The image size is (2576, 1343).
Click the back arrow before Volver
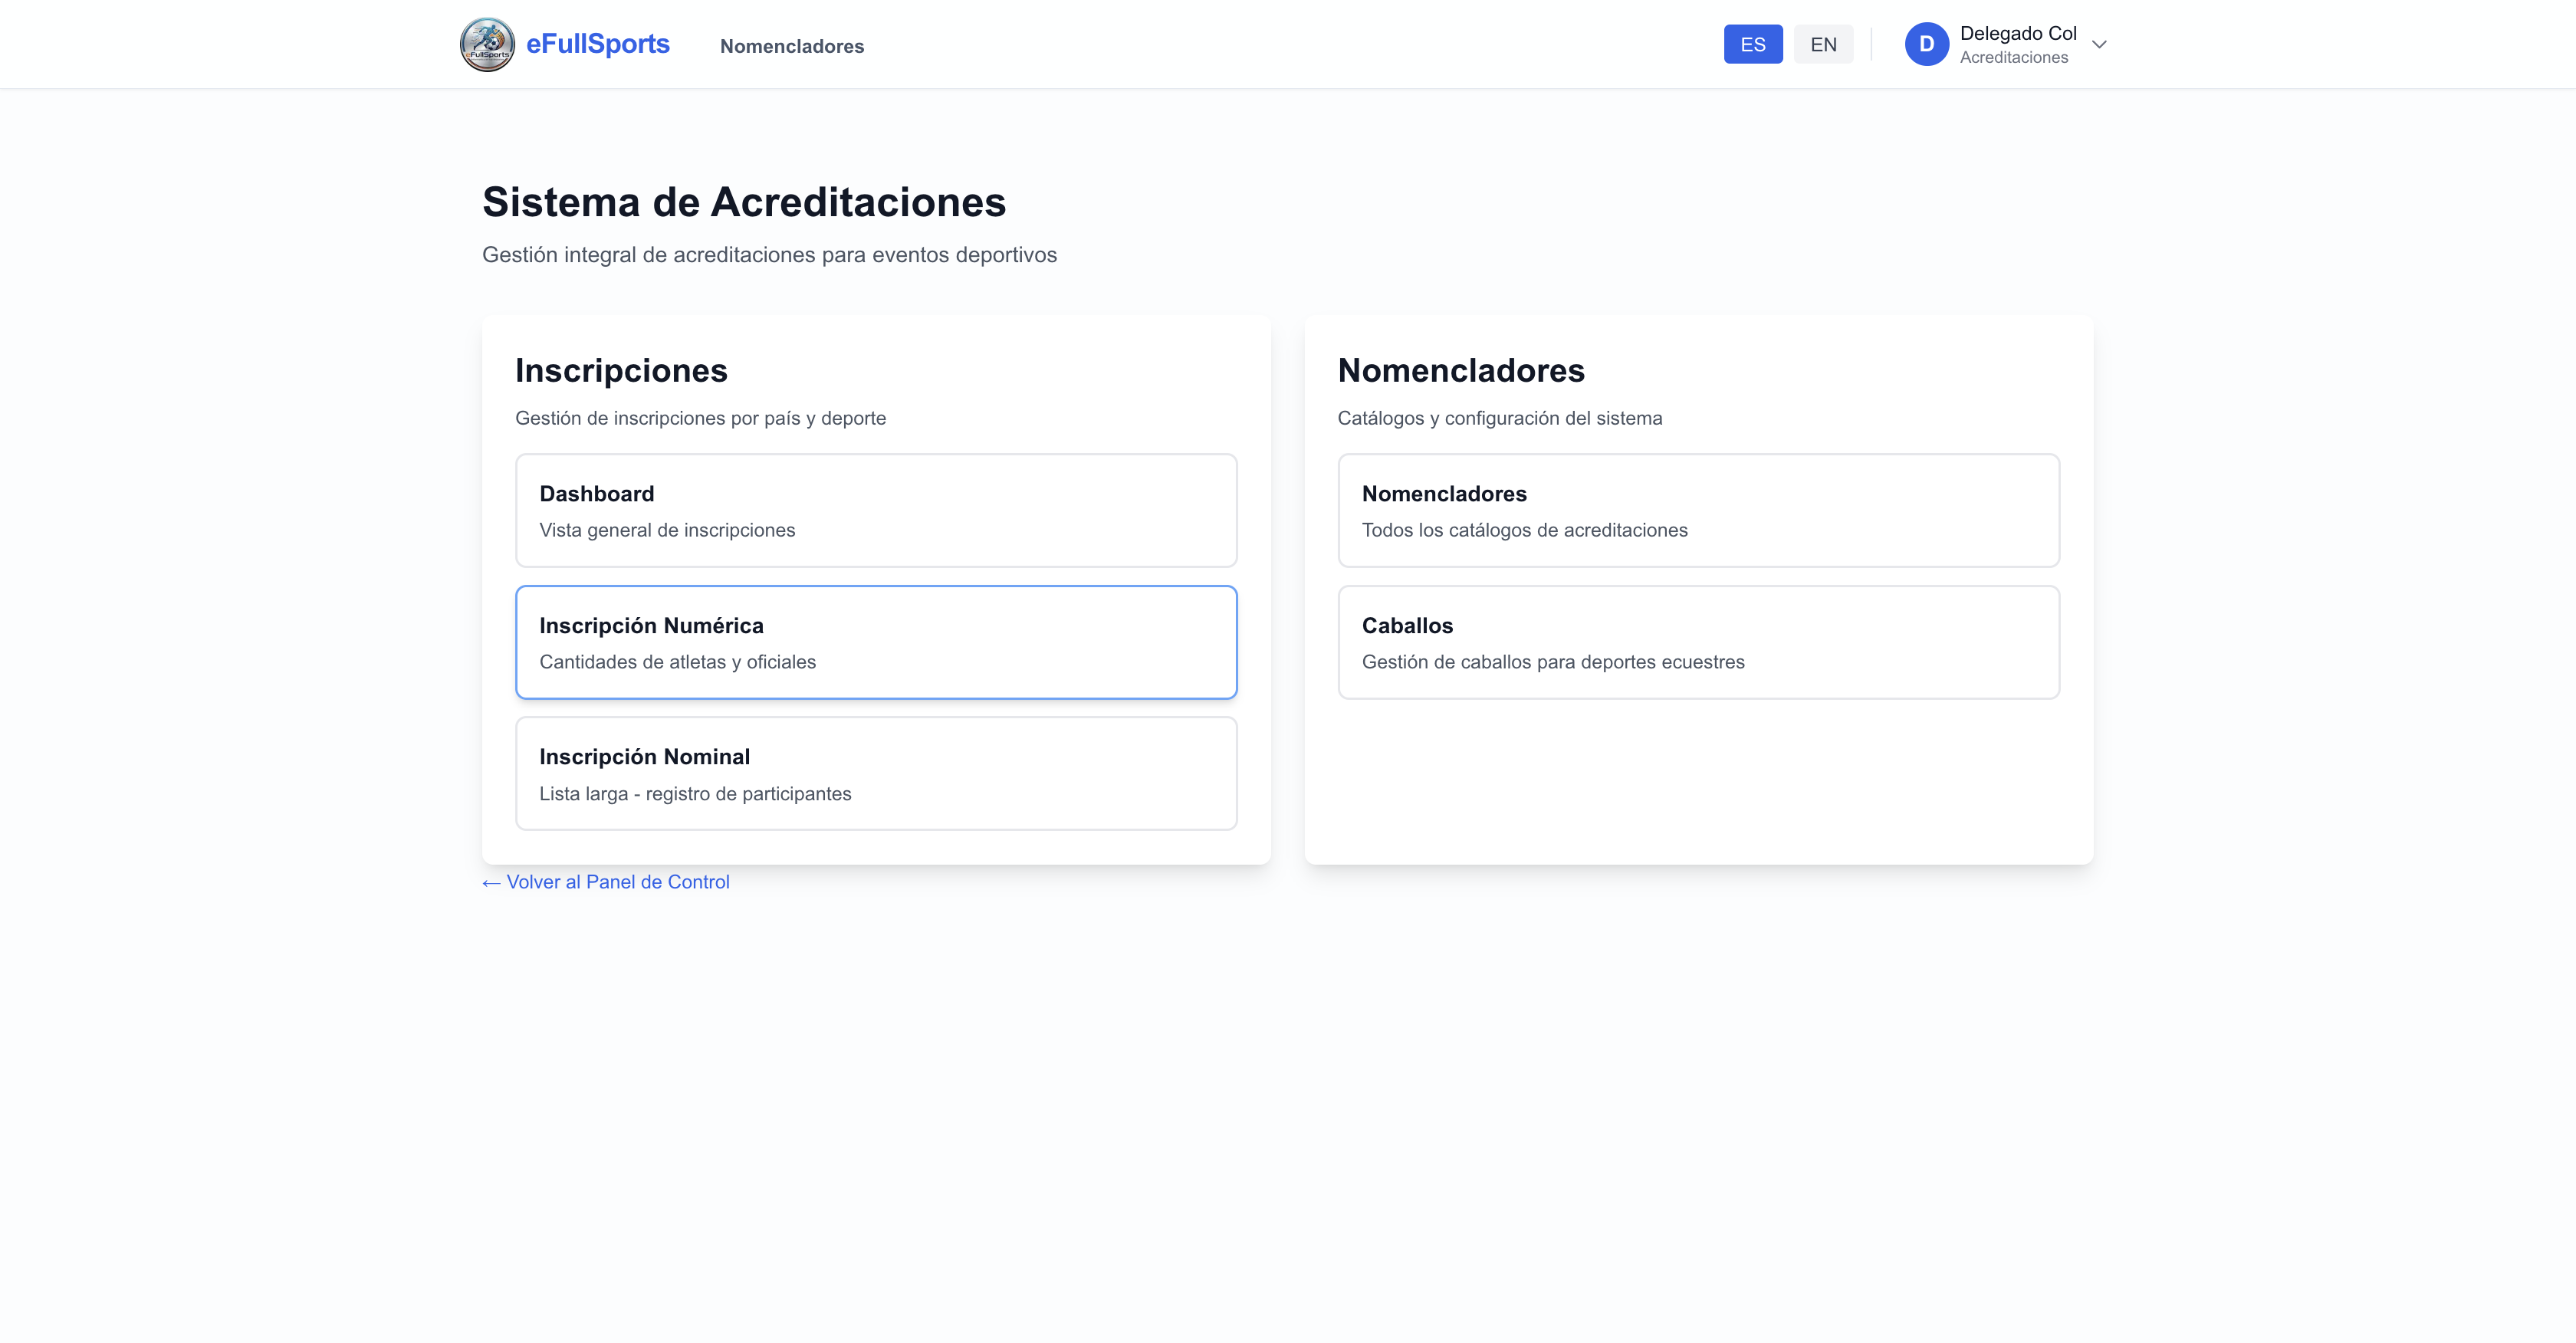(490, 883)
